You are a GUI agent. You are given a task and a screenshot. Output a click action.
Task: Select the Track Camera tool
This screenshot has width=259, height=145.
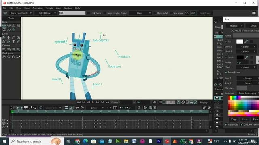(x=4, y=49)
